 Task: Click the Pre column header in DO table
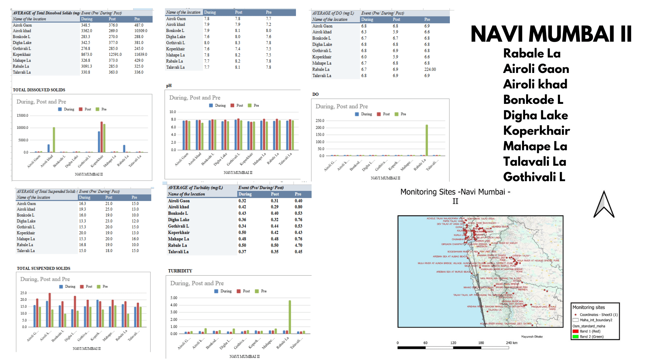click(427, 19)
